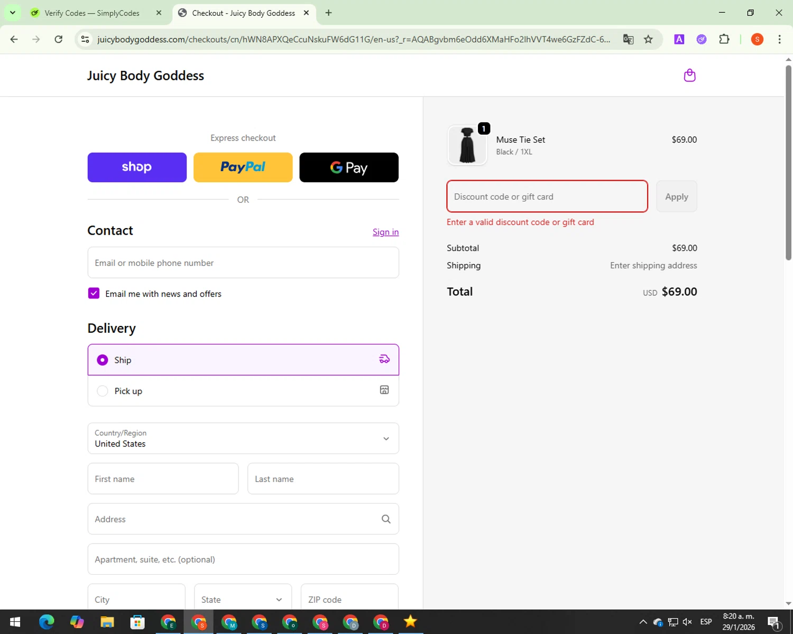Translate this page icon
The height and width of the screenshot is (634, 793).
coord(628,39)
